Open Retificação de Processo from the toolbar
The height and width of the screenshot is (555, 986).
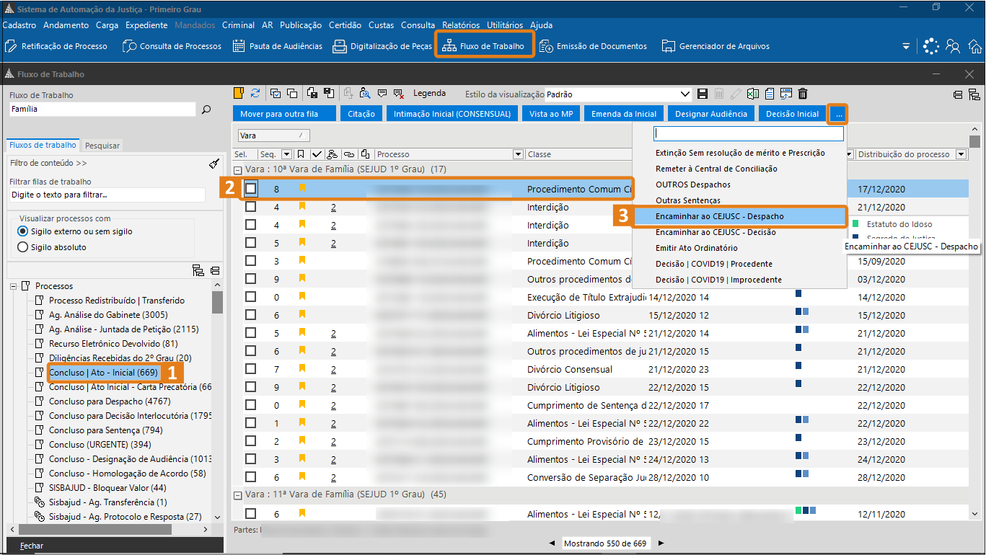pyautogui.click(x=56, y=46)
